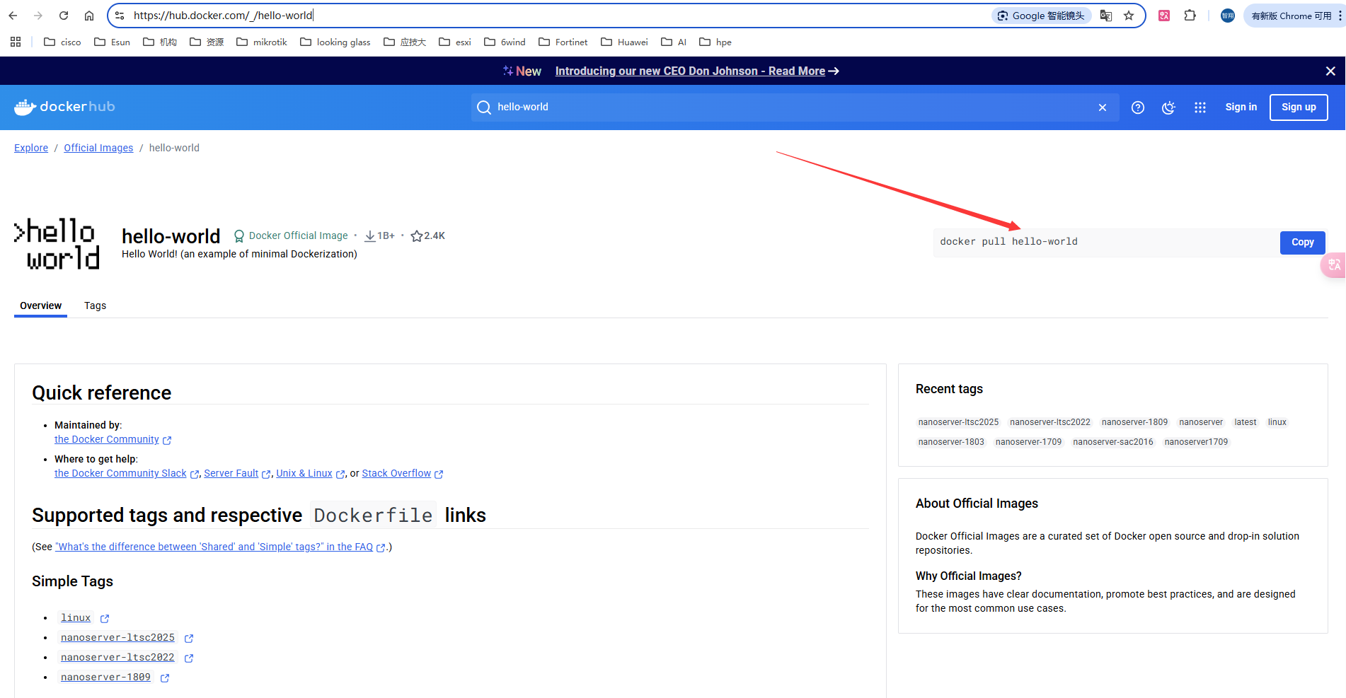This screenshot has height=698, width=1346.
Task: Open the help question mark icon
Action: 1137,107
